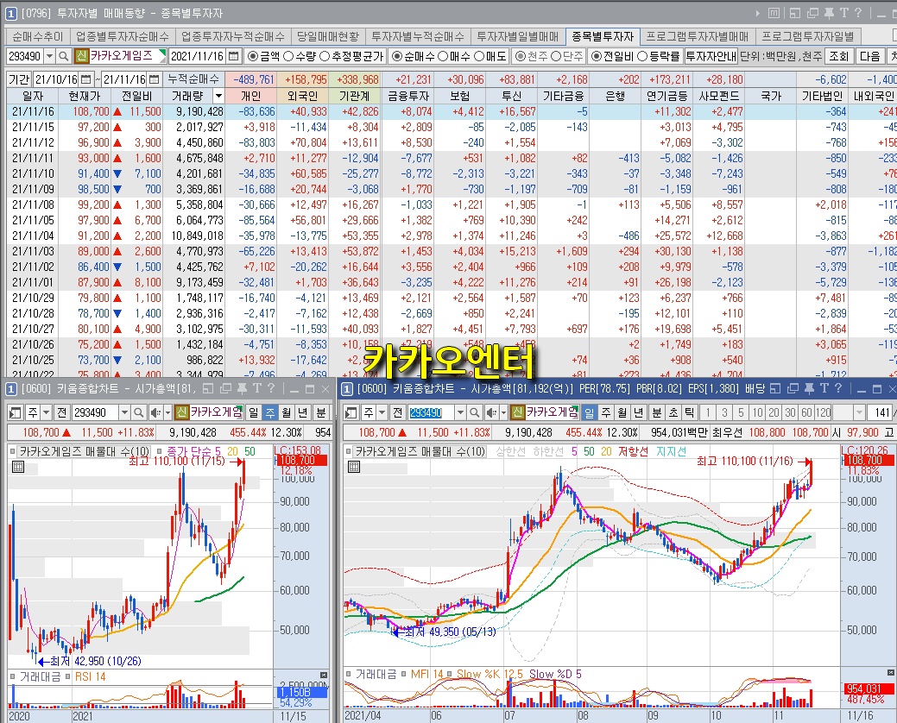
Task: Open the 거래량 column dropdown arrow
Action: [218, 96]
